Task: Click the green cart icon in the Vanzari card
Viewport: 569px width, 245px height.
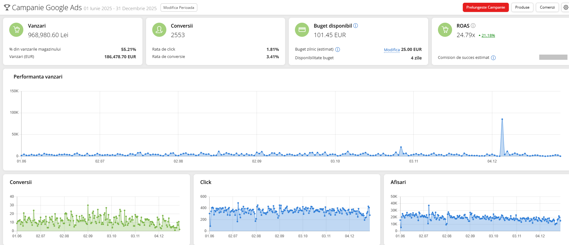Action: click(16, 30)
